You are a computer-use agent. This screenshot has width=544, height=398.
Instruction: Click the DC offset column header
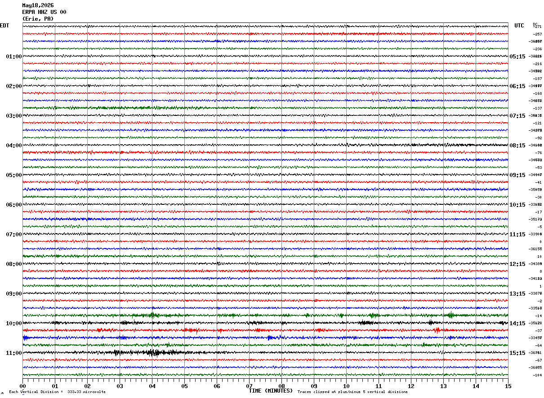pyautogui.click(x=535, y=24)
